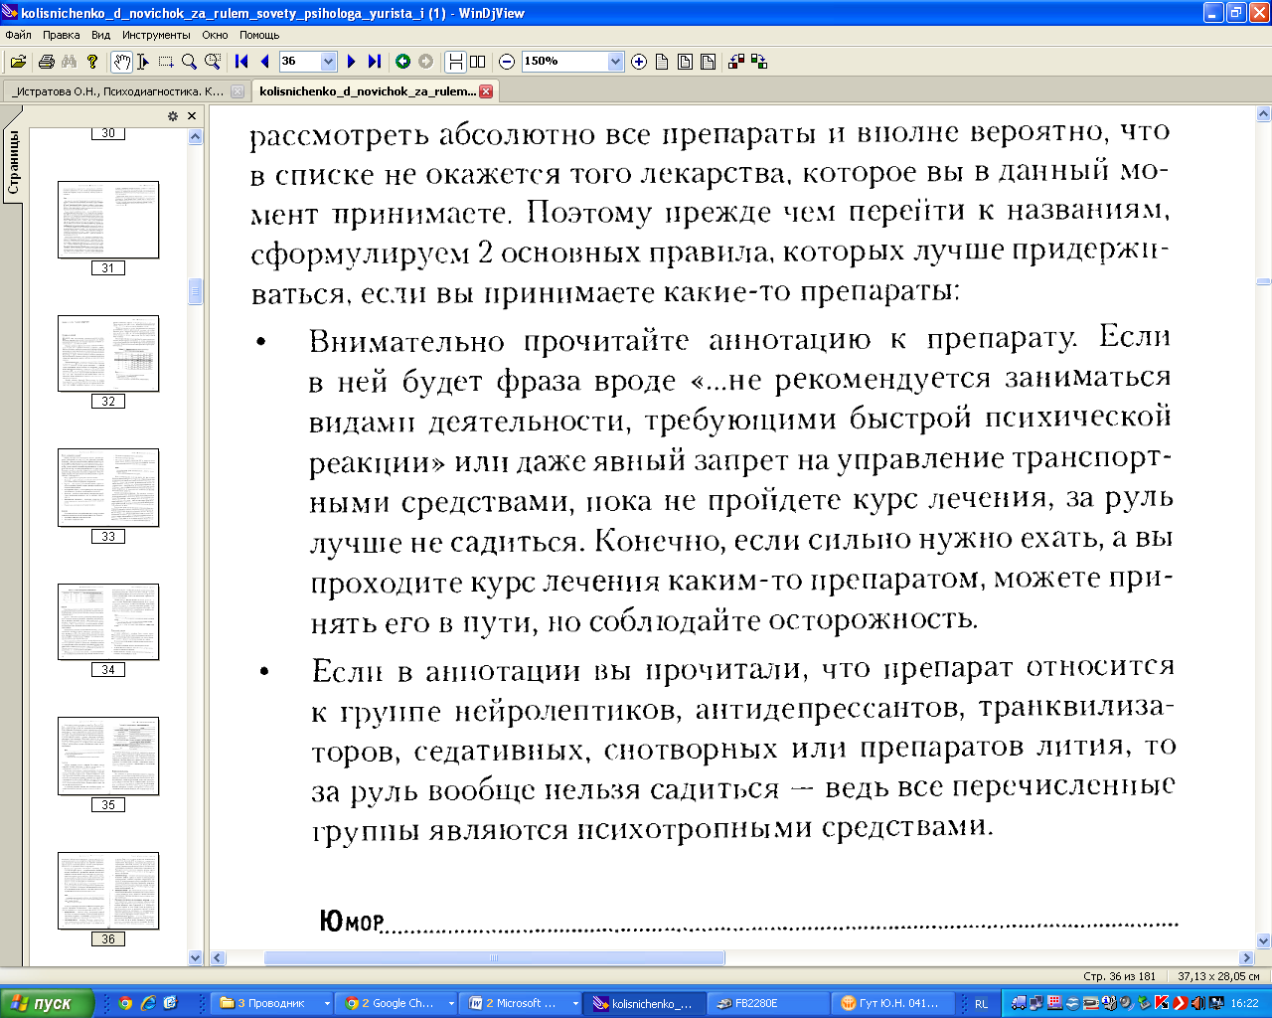The width and height of the screenshot is (1272, 1018).
Task: Select page 34 thumbnail
Action: (107, 621)
